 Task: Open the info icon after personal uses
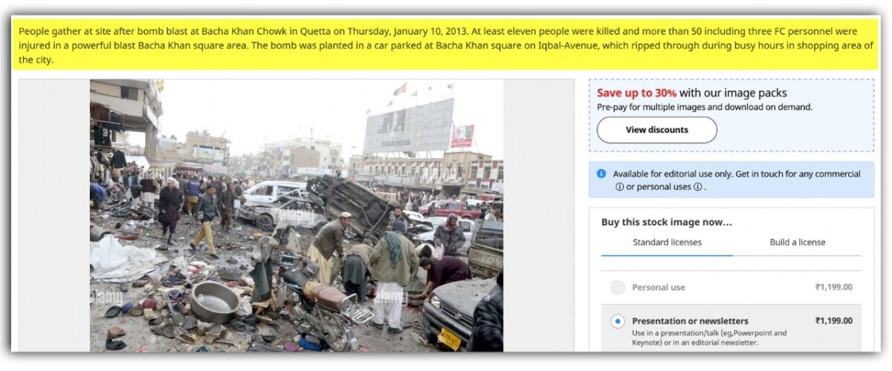point(697,186)
